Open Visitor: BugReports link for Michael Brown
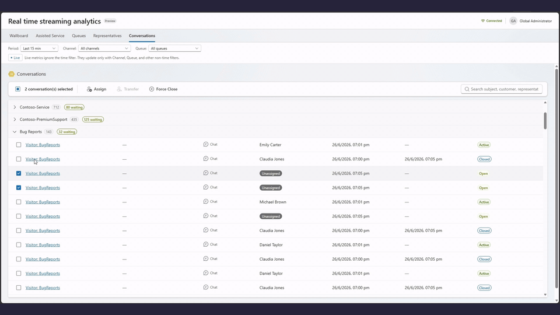 [43, 202]
